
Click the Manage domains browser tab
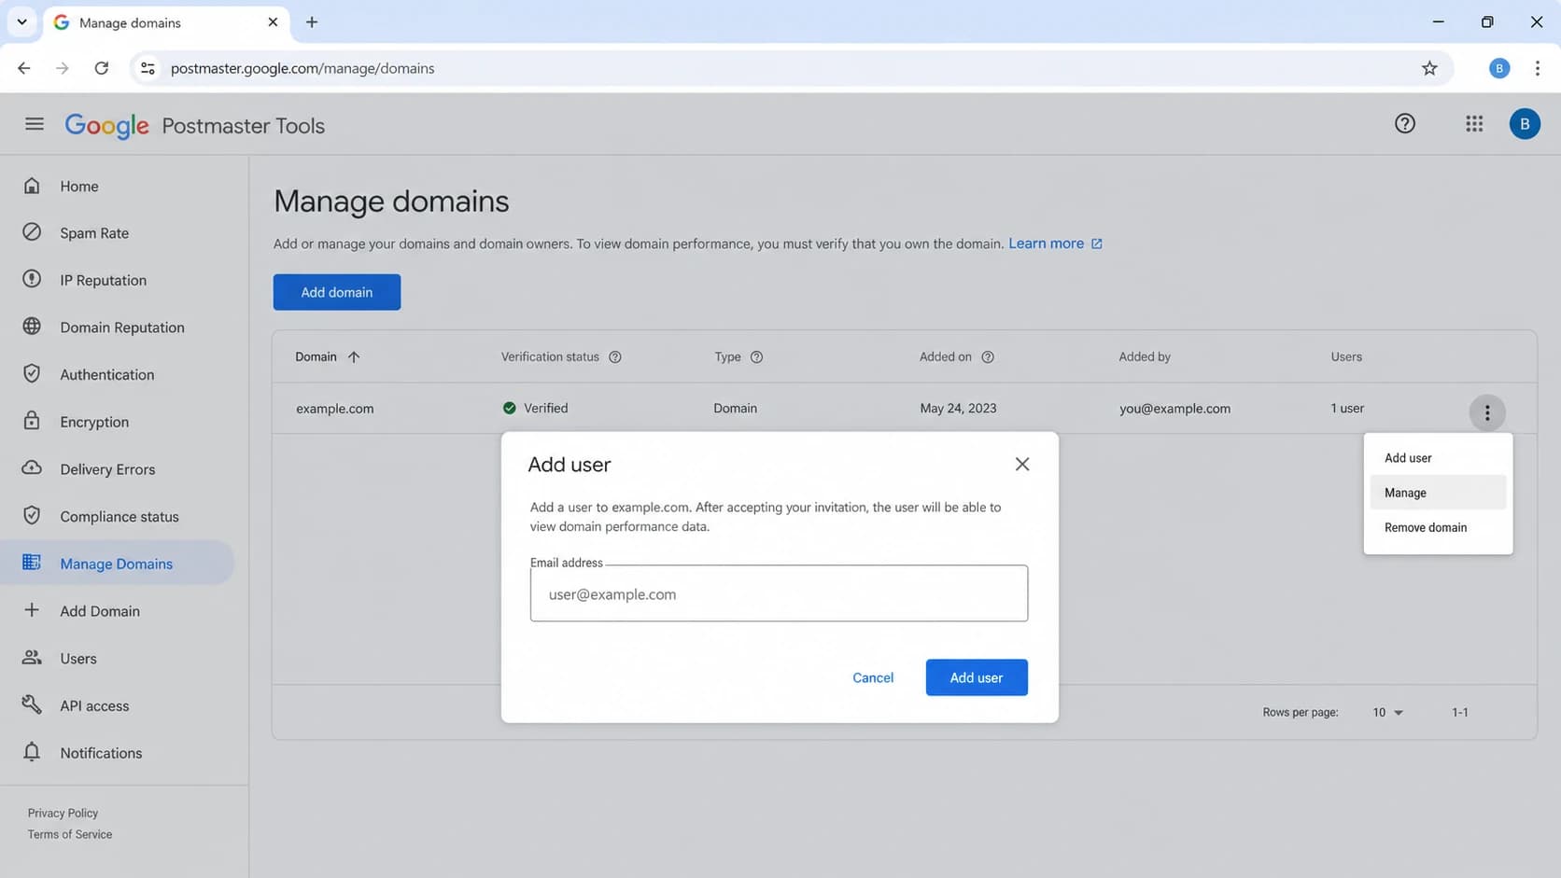(166, 22)
